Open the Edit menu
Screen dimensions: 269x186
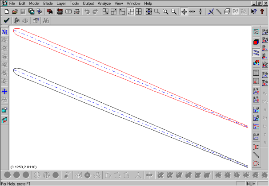click(x=22, y=4)
